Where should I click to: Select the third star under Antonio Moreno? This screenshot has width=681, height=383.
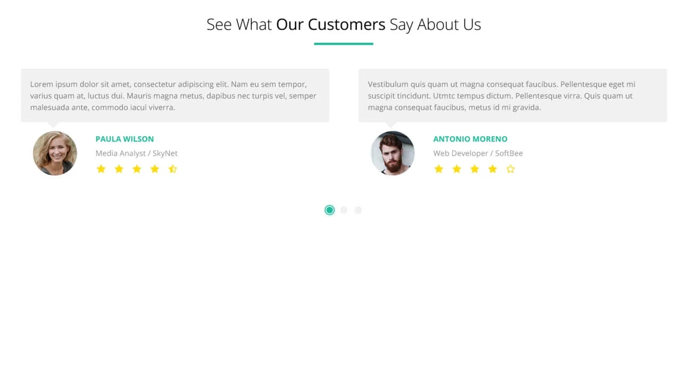coord(474,169)
